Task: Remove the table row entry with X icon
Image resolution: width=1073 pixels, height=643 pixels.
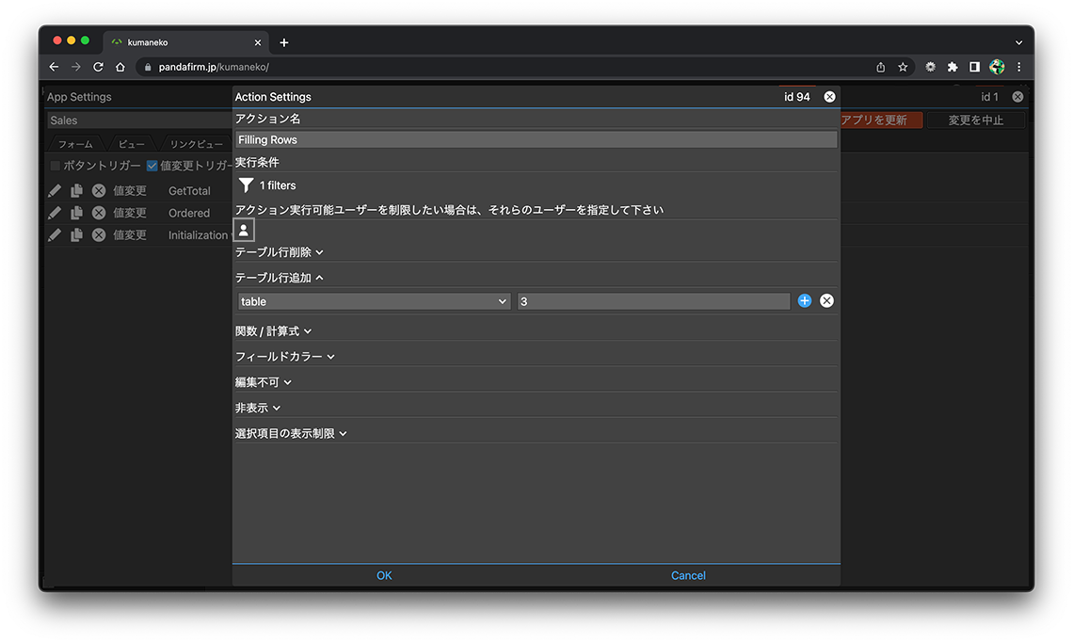Action: [826, 301]
